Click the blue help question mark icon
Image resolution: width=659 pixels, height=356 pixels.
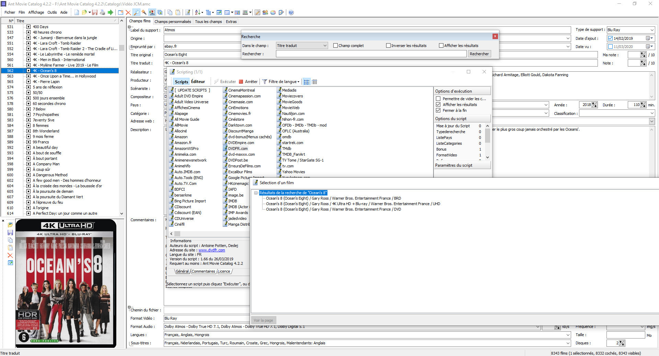coord(291,13)
